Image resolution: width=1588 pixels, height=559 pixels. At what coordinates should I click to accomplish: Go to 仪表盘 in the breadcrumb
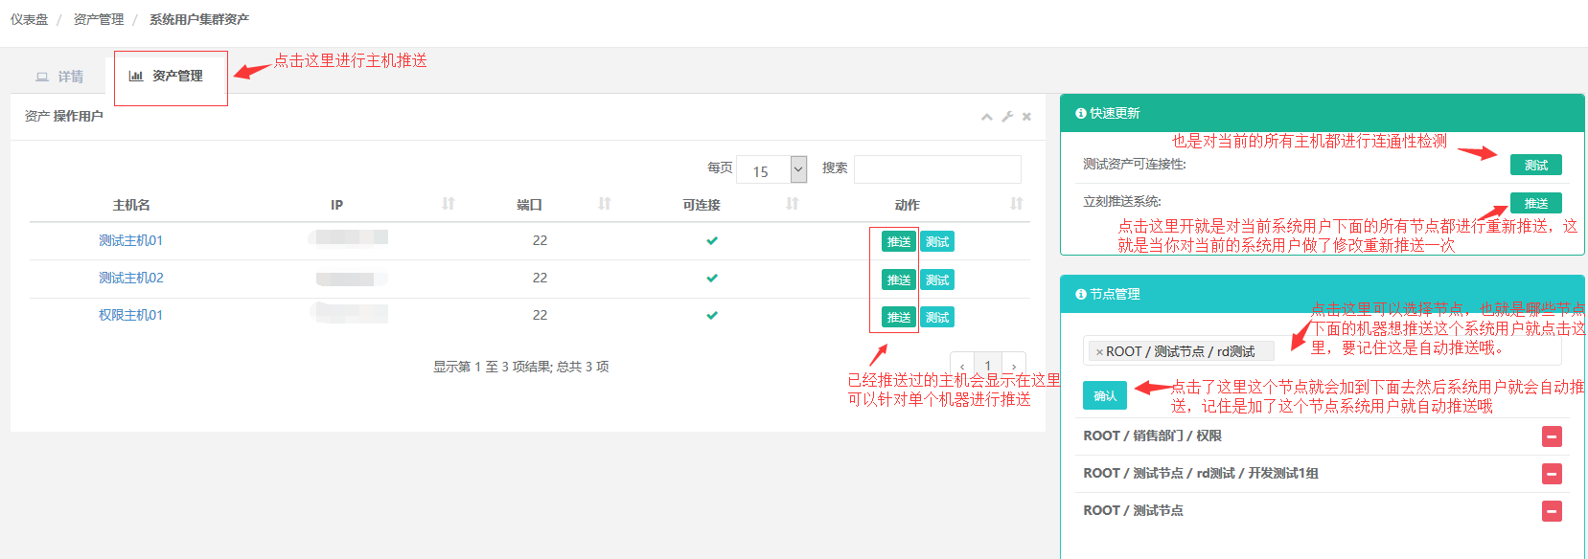29,19
